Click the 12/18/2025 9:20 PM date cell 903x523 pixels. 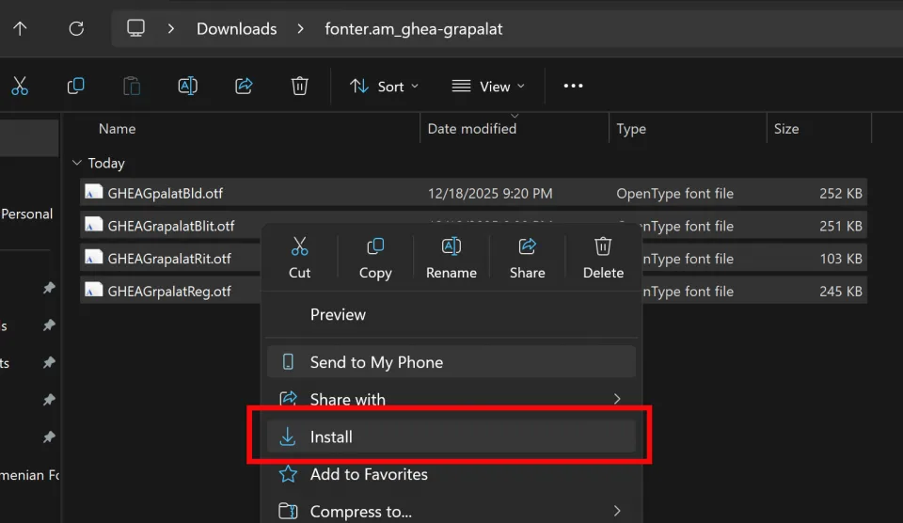point(489,194)
